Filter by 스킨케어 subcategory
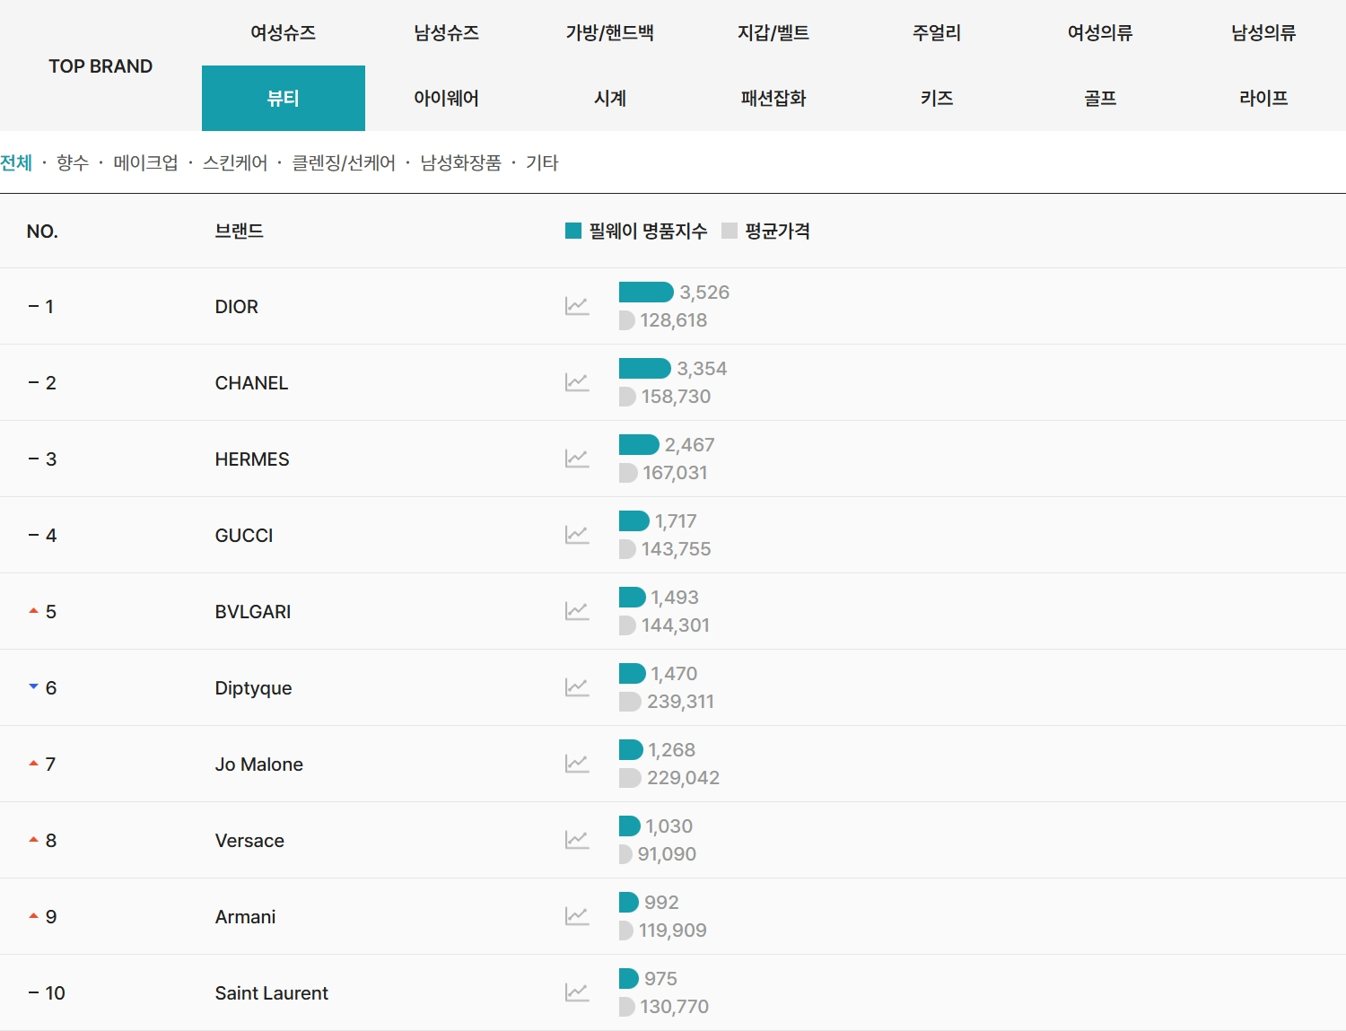1346x1031 pixels. pyautogui.click(x=235, y=162)
